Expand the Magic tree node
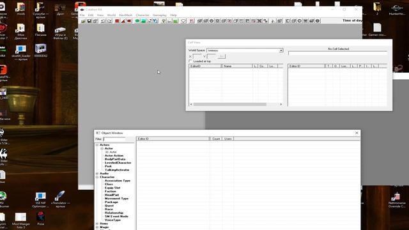Image resolution: width=409 pixels, height=230 pixels. coord(97,227)
